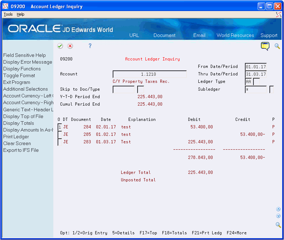Select Display Error Message
The height and width of the screenshot is (240, 284).
(28, 62)
